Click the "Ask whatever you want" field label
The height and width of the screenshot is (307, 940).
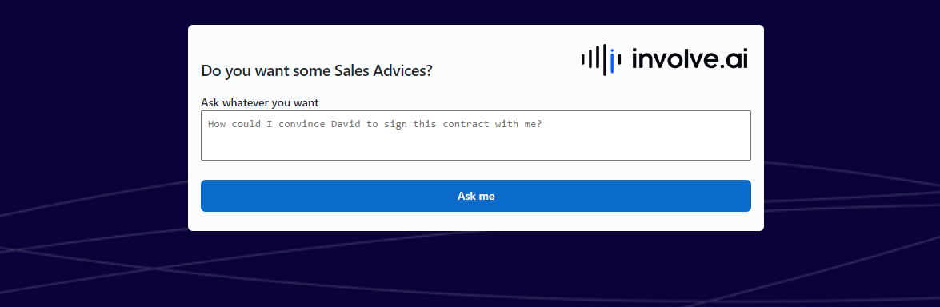pos(259,102)
